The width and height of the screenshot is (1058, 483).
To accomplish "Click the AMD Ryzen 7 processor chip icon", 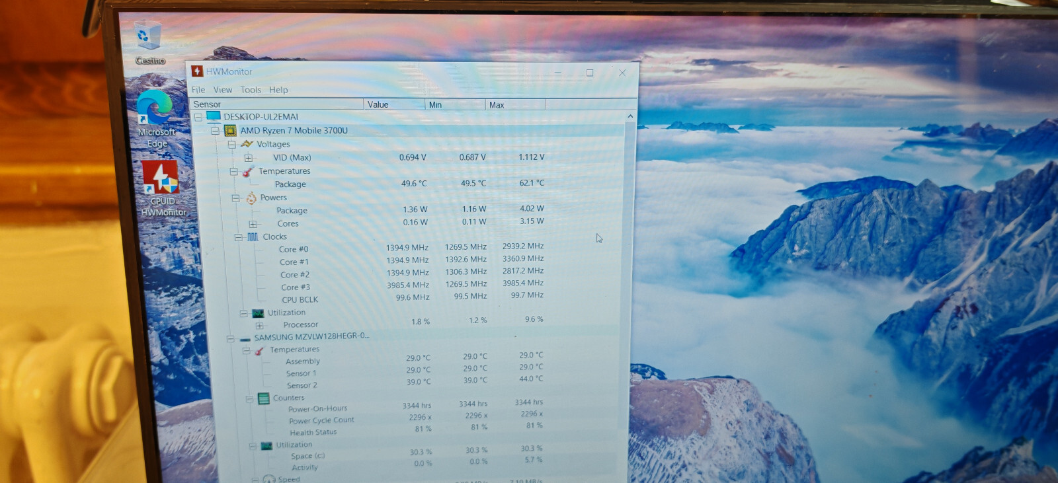I will (x=230, y=131).
